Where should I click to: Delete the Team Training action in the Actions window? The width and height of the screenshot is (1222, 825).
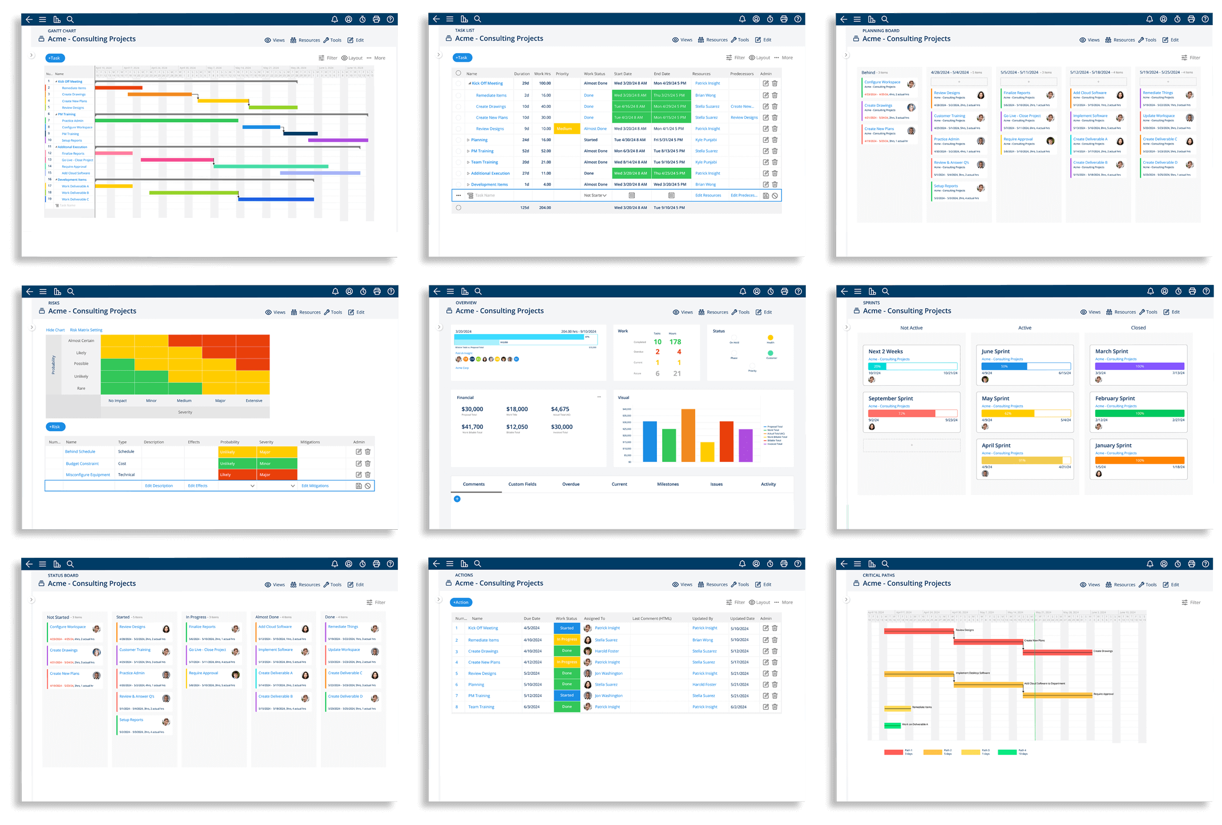point(775,707)
